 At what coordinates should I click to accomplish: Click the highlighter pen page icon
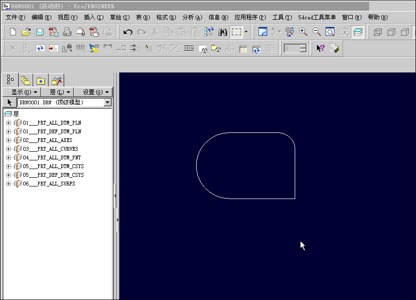(x=334, y=48)
